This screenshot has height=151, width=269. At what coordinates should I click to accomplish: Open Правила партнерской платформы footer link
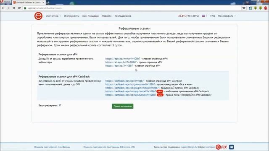tap(52, 147)
